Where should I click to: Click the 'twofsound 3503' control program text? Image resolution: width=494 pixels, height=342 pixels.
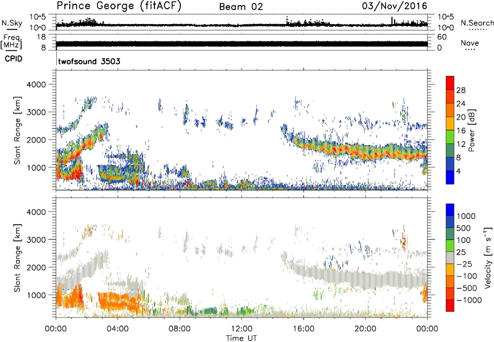[x=89, y=61]
